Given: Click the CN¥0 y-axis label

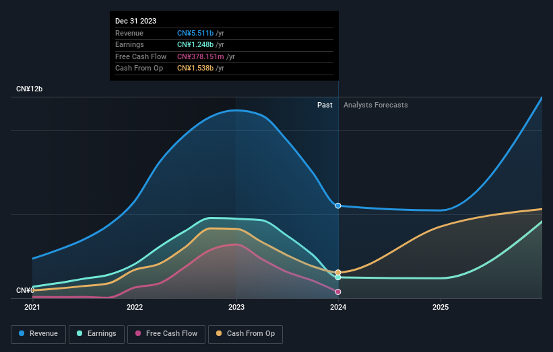Looking at the screenshot, I should 25,290.
